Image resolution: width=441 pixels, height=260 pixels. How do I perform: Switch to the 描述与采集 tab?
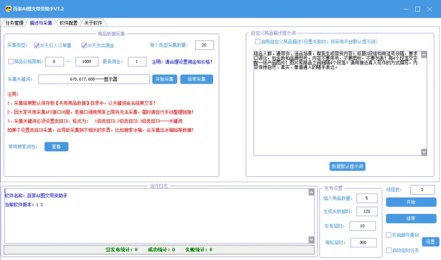tap(41, 23)
